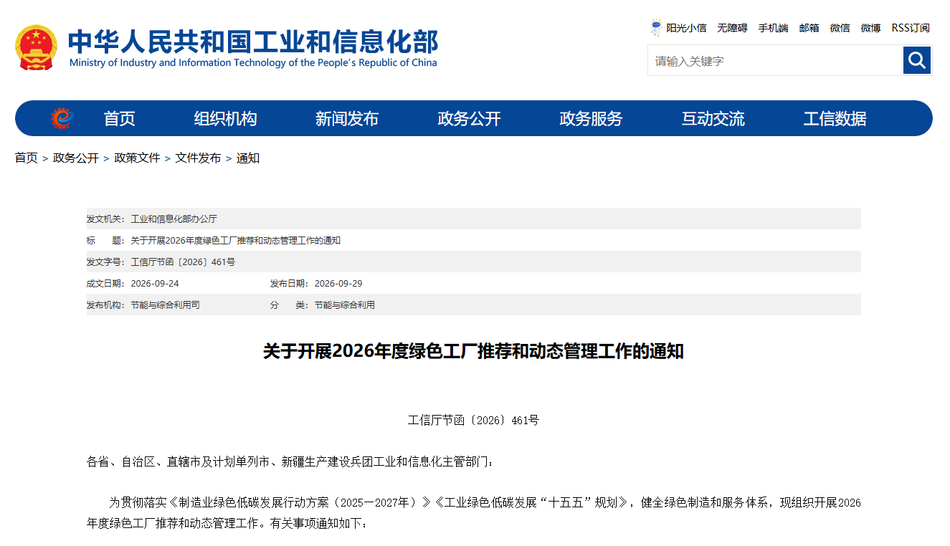
Task: Go to 文件发布 in the breadcrumb
Action: click(x=198, y=158)
